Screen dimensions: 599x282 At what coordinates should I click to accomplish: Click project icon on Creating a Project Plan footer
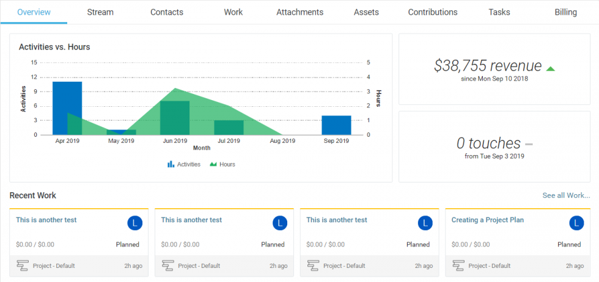459,266
